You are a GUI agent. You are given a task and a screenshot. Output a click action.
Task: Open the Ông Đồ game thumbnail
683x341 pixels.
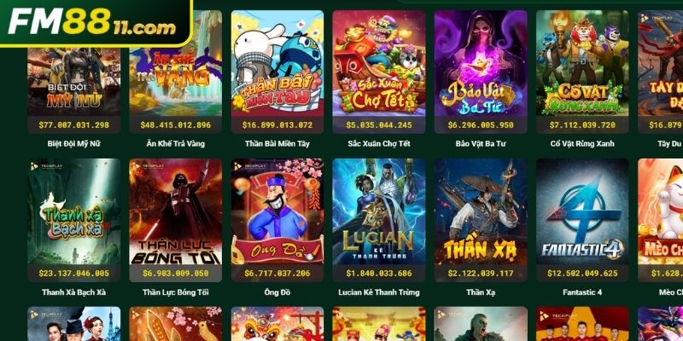(277, 211)
